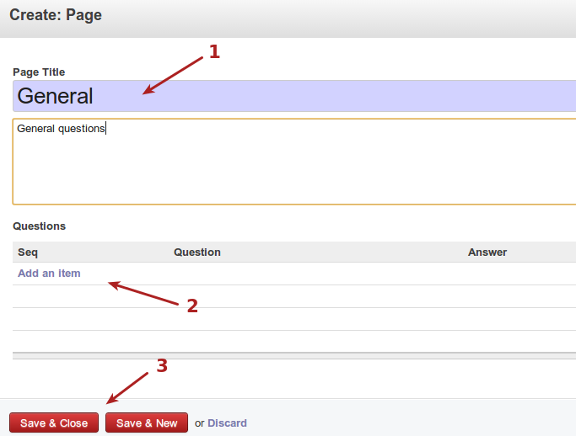Click the Add an item link
576x436 pixels.
[x=49, y=274]
